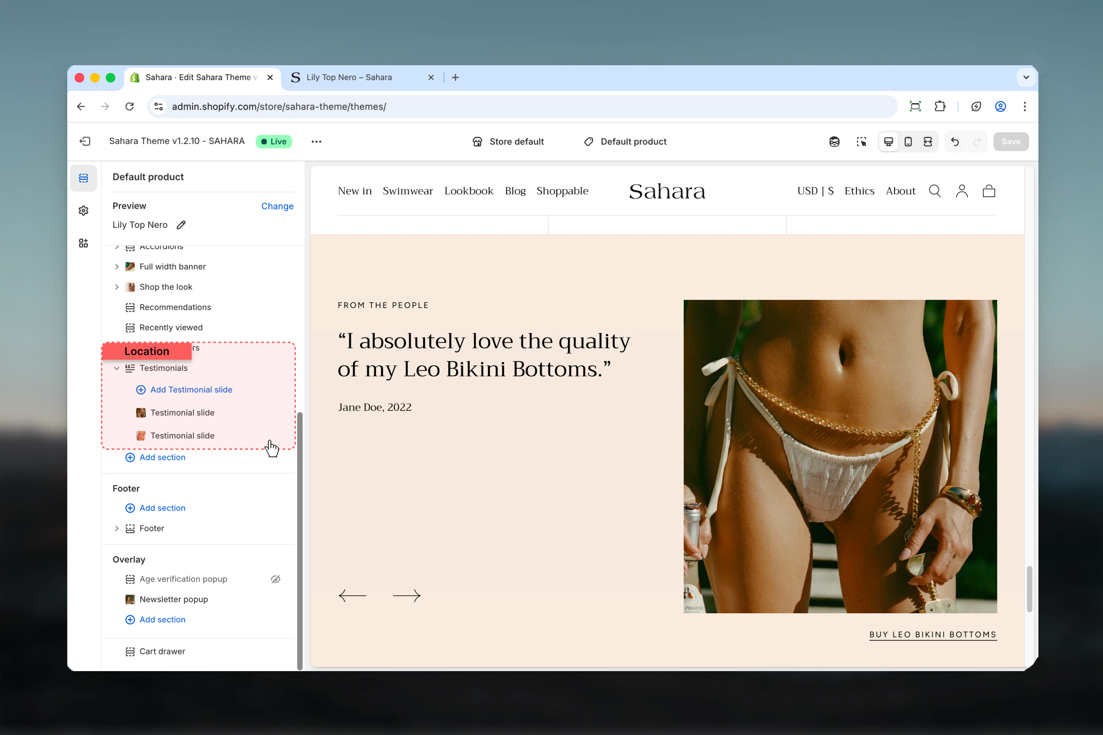This screenshot has width=1103, height=735.
Task: Open the App embeds sidebar icon
Action: click(x=83, y=243)
